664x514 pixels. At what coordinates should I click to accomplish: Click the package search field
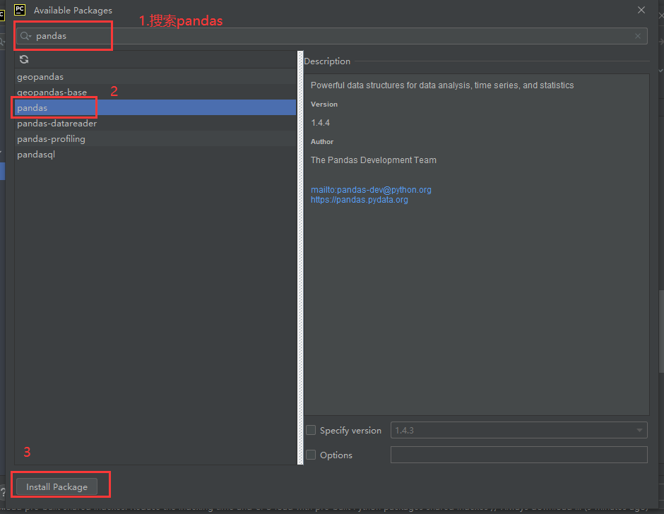(x=331, y=36)
